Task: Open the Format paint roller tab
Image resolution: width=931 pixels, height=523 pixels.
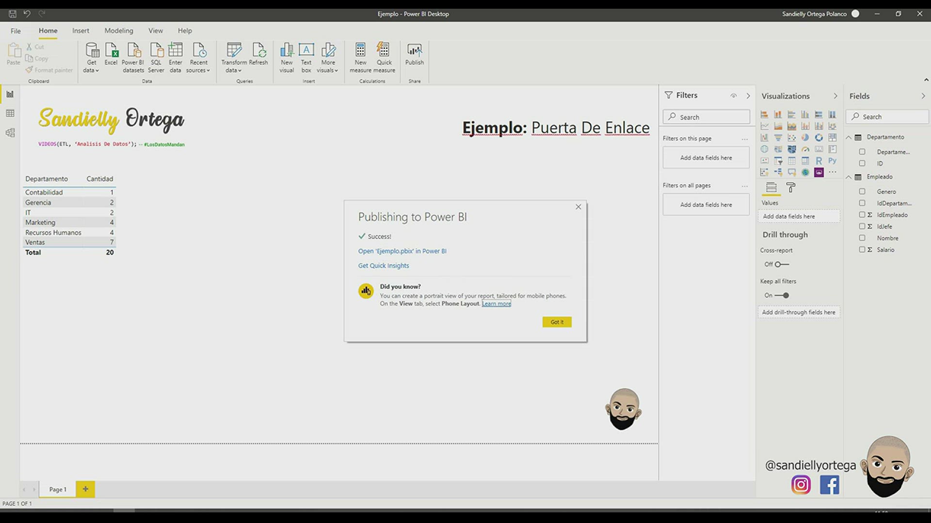Action: 790,187
